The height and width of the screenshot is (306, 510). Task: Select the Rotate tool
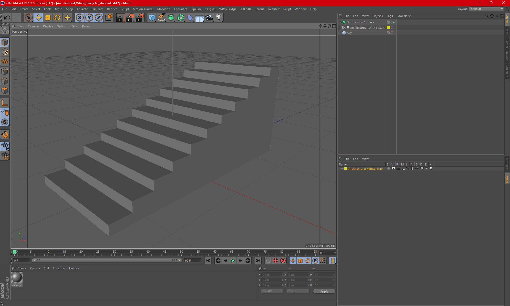[x=57, y=18]
